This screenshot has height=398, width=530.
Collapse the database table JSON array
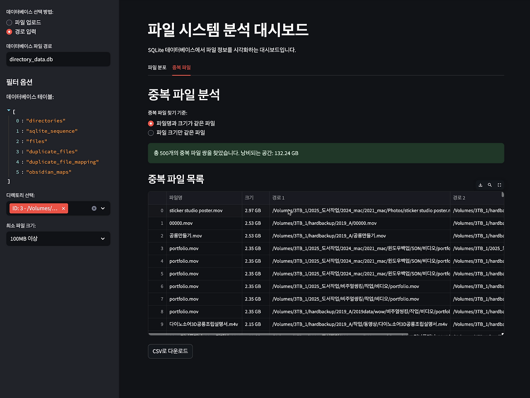(x=8, y=110)
